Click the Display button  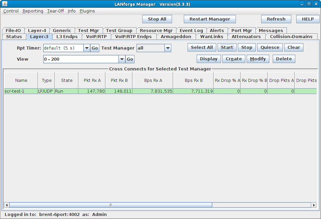click(208, 59)
